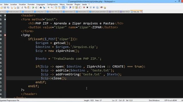183x102 pixels.
Task: Redo the edit with the Redo arrow icon
Action: click(36, 8)
